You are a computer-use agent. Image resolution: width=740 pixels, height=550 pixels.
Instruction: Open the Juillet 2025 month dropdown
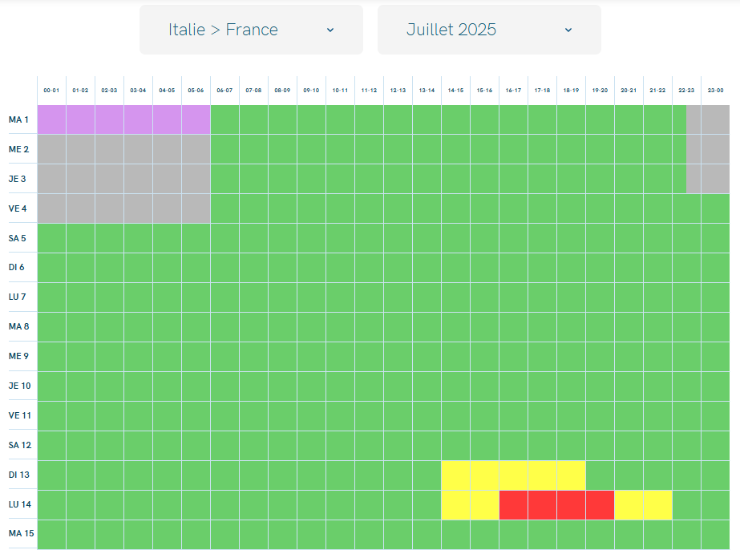[489, 30]
